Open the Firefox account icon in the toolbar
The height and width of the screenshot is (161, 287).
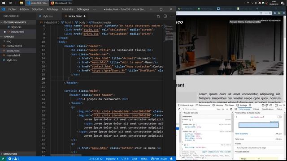[275, 13]
